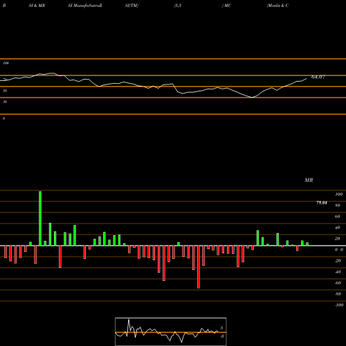Click the '5' label in the mini chart
Image resolution: width=346 pixels, height=346 pixels.
click(x=221, y=328)
